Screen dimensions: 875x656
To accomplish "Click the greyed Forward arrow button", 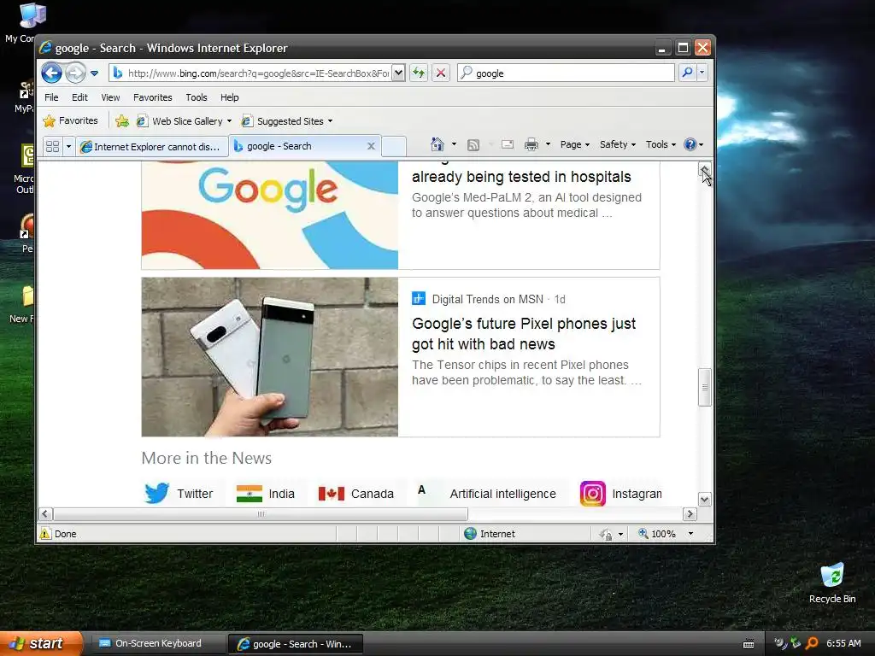I will point(75,73).
